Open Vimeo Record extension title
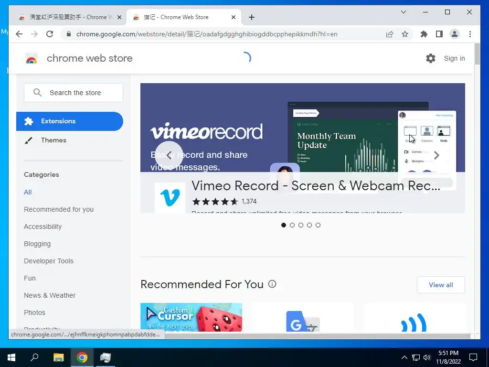This screenshot has width=489, height=367. 316,186
